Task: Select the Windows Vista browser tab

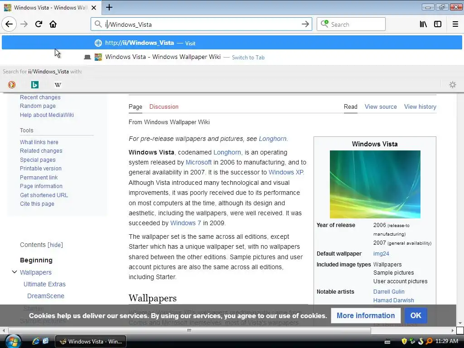Action: point(51,8)
